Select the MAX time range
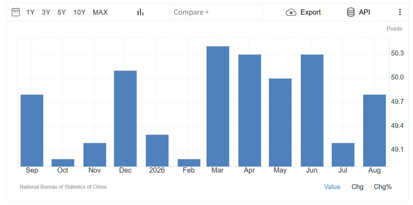The height and width of the screenshot is (205, 413). [100, 12]
